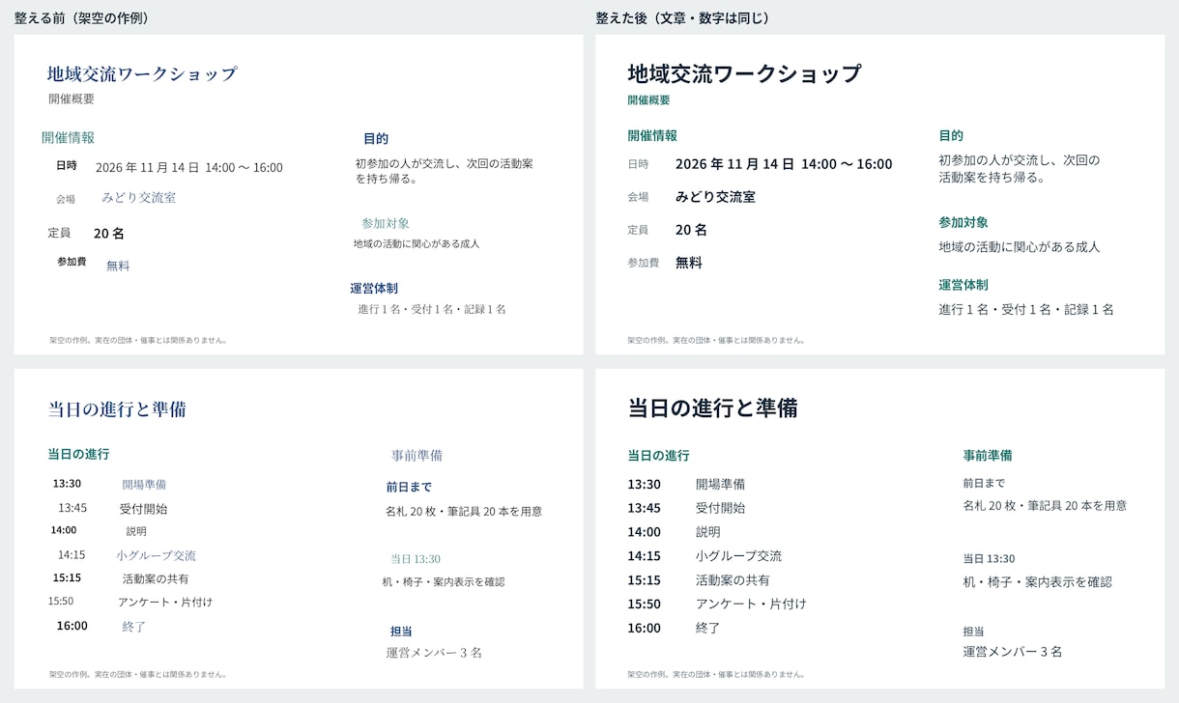Screen dimensions: 1179x703
Task: Click "みどり交流室" in the 整えた後 slide
Action: [715, 197]
